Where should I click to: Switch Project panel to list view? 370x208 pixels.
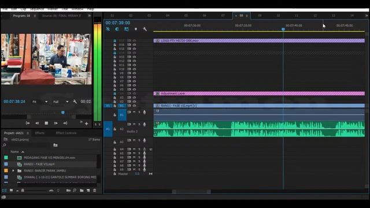(x=4, y=190)
